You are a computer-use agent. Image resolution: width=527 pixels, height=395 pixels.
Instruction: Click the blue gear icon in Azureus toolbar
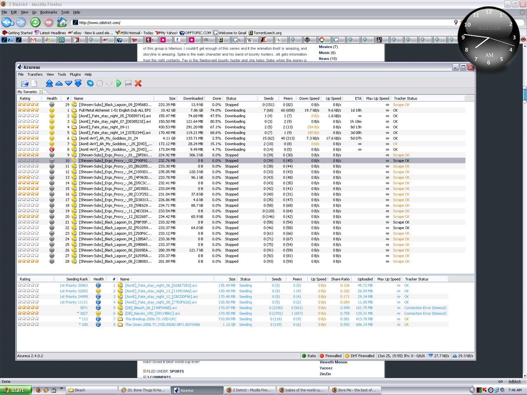coord(90,84)
